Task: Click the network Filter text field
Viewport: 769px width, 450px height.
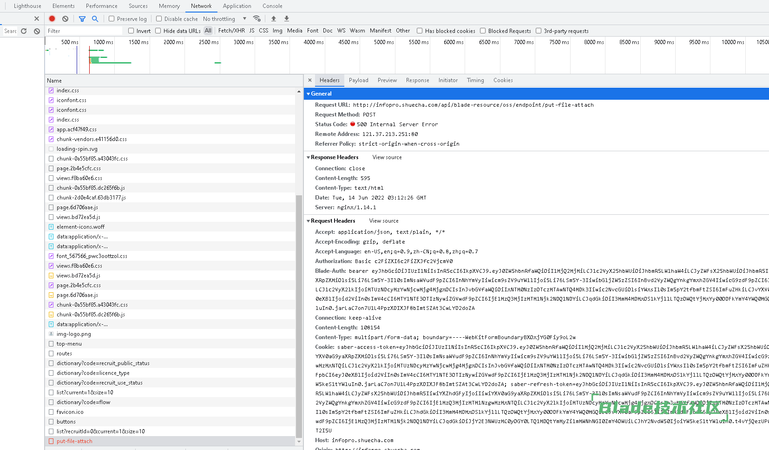Action: click(84, 31)
